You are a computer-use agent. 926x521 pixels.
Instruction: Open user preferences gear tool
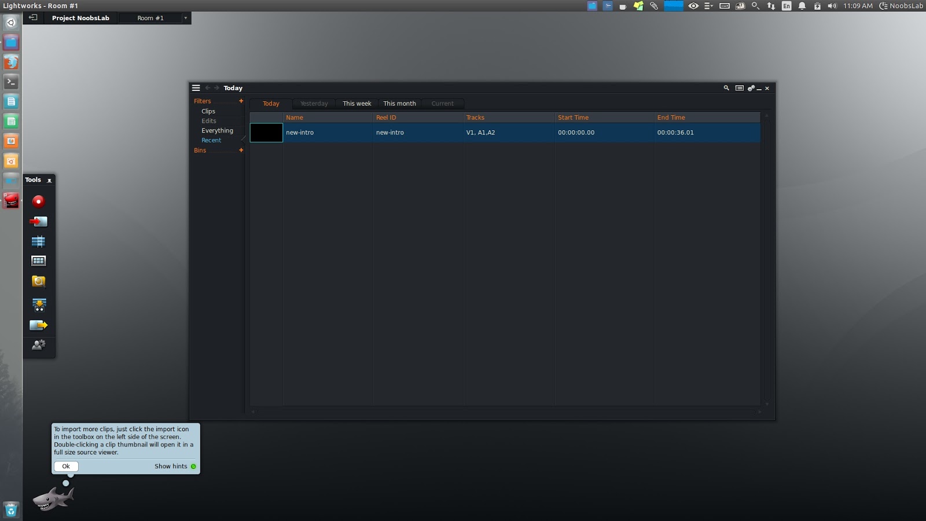[x=38, y=345]
